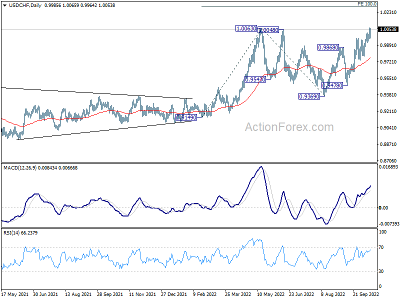Click the 30 Jun 2021 date label
The image size is (400, 300).
tap(45, 294)
